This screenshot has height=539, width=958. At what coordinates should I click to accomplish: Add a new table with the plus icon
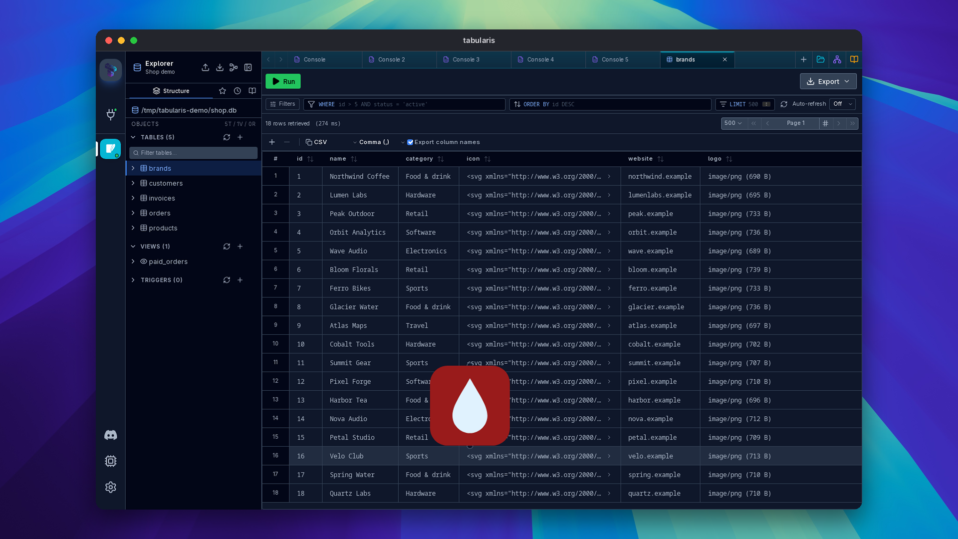240,137
